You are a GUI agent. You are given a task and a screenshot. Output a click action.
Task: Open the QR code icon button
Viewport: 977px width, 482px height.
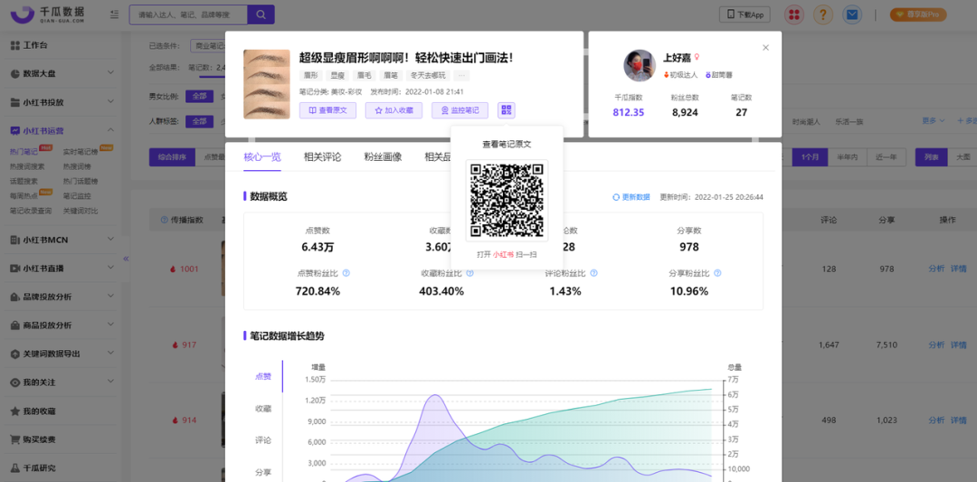tap(507, 110)
